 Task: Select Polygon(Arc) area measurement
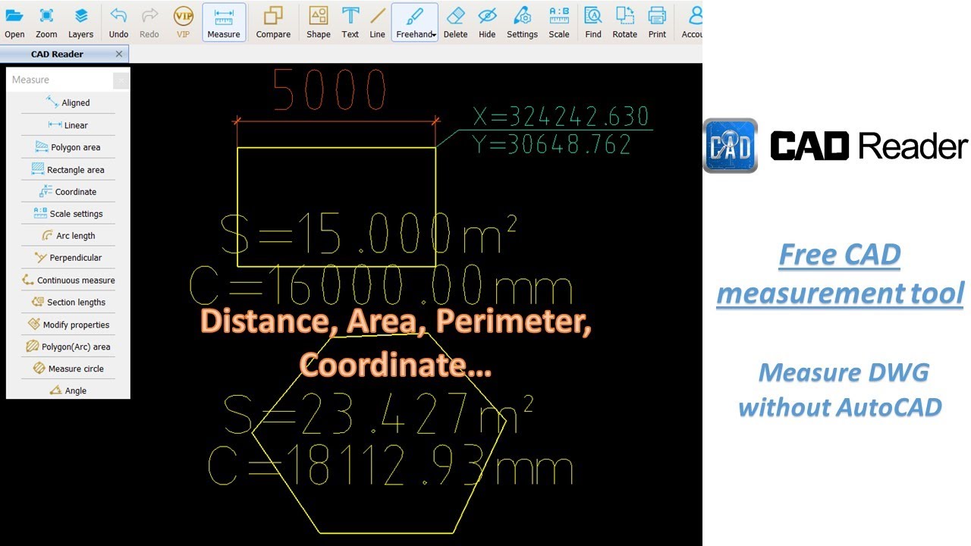click(x=68, y=347)
